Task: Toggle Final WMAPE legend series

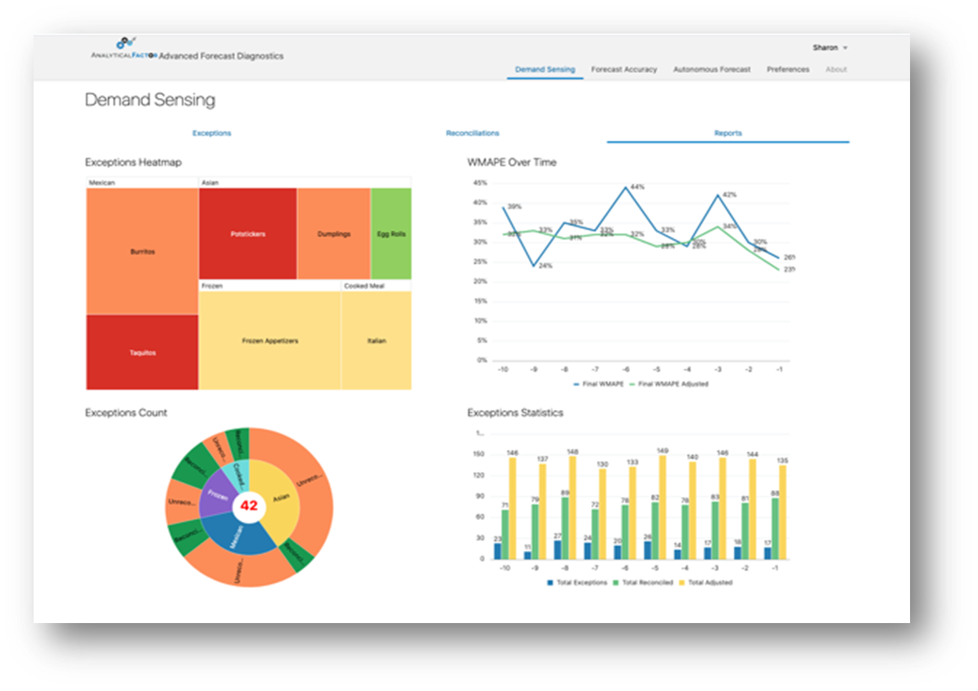Action: (x=599, y=384)
